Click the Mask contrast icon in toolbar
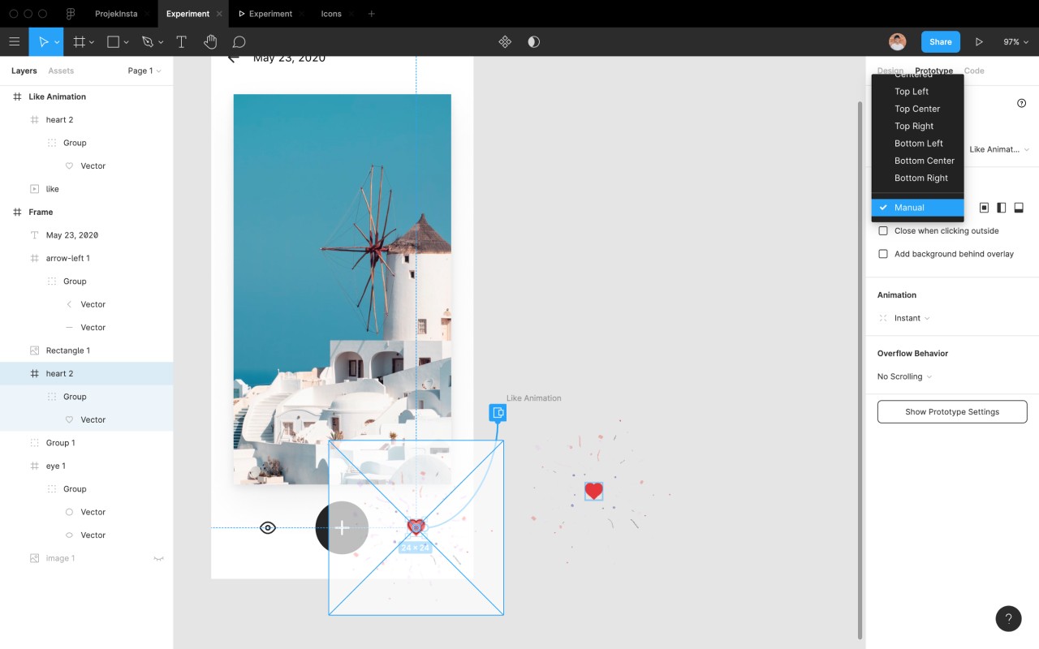The image size is (1039, 649). [x=533, y=41]
